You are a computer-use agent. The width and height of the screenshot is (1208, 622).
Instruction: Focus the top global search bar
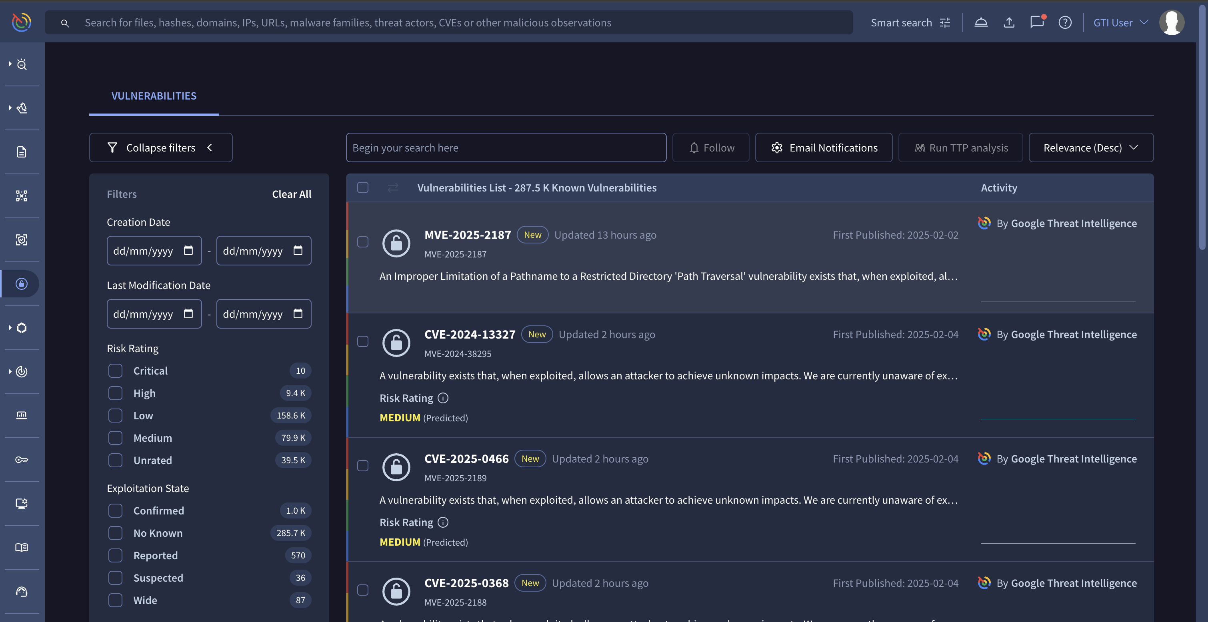pos(449,22)
